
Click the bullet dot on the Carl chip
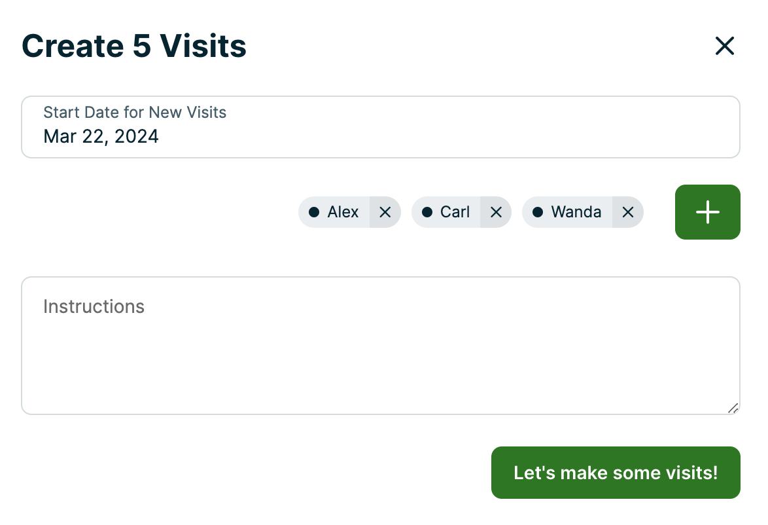pyautogui.click(x=427, y=211)
